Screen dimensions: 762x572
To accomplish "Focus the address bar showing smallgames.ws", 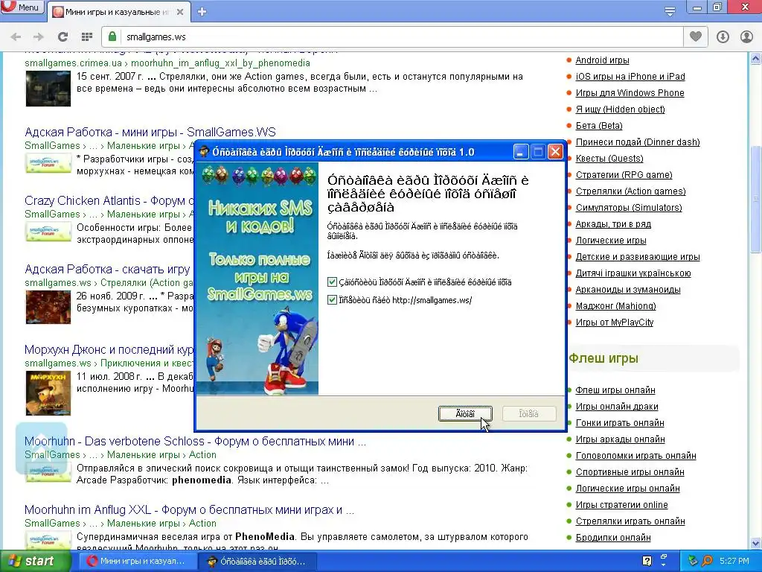I will point(391,37).
